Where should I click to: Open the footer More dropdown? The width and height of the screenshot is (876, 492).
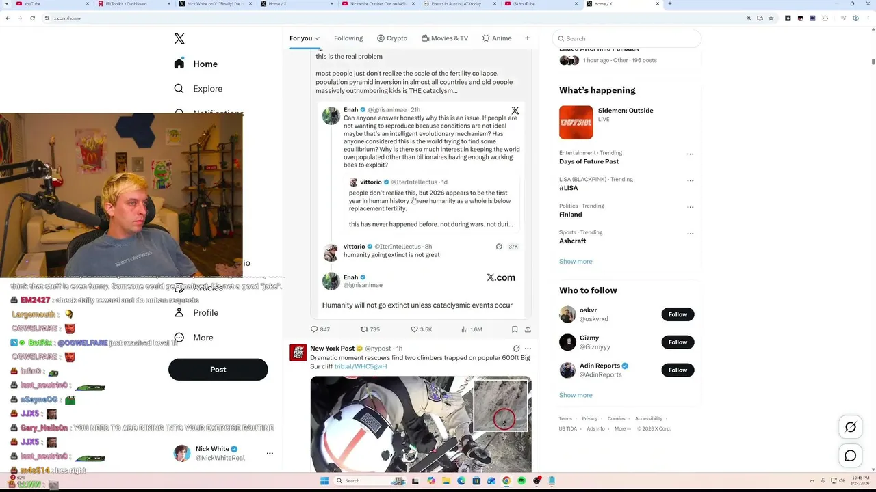[622, 429]
